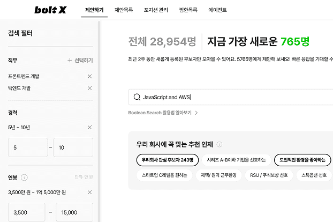Click the plus icon beside 선택하기
The height and width of the screenshot is (222, 333).
(x=70, y=61)
